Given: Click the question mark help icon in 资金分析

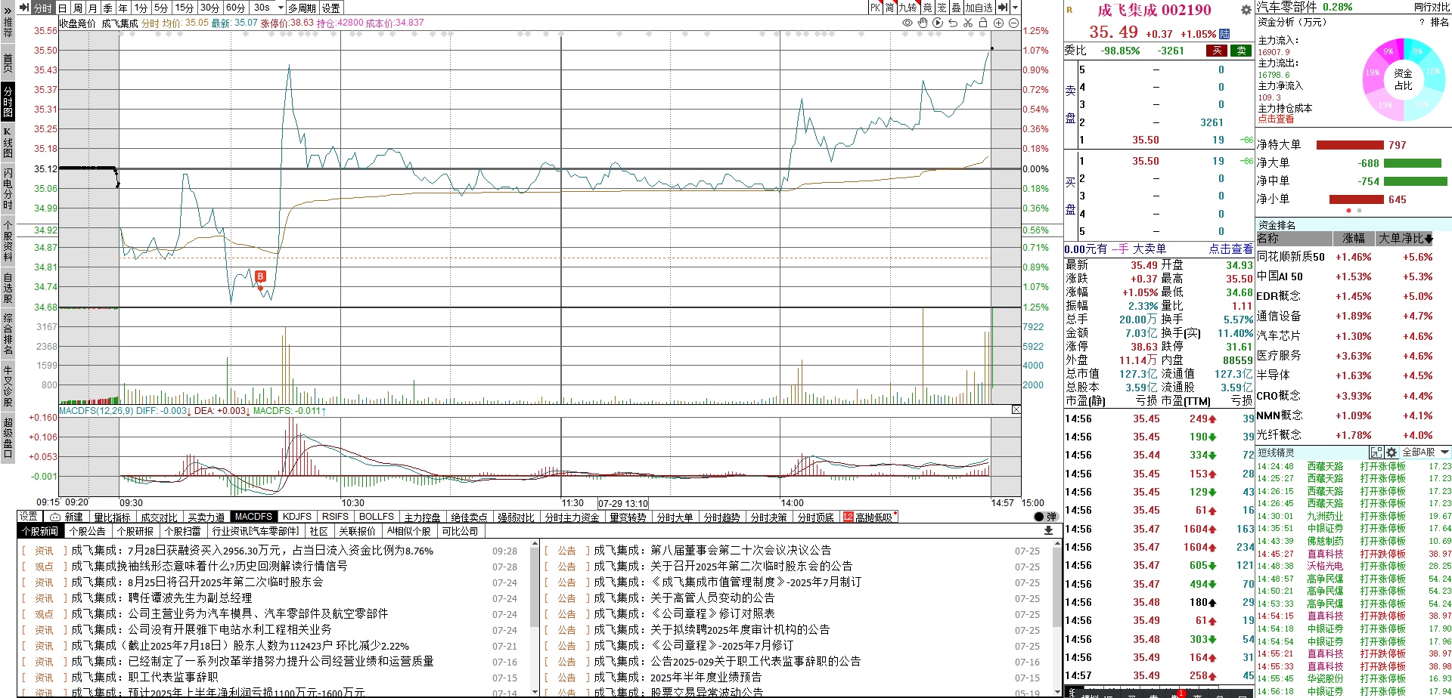Looking at the screenshot, I should (1422, 22).
